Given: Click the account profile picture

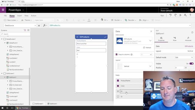Looking at the screenshot, I should pyautogui.click(x=192, y=10).
